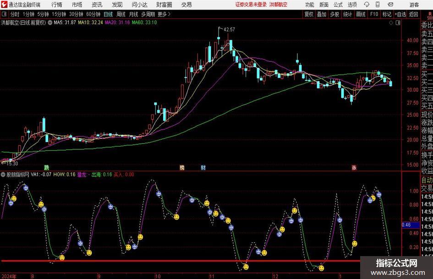Open the mobile phone icon in title bar
This screenshot has height=279, width=433.
[378, 5]
